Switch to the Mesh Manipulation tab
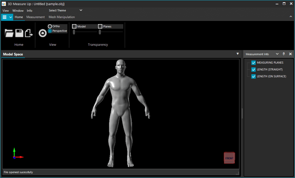 tap(62, 17)
